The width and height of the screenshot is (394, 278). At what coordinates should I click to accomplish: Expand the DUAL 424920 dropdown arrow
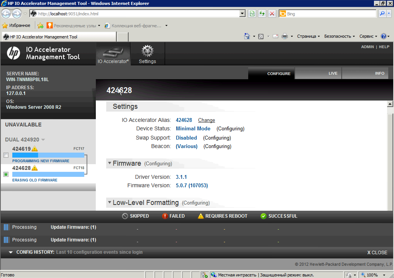click(x=43, y=140)
